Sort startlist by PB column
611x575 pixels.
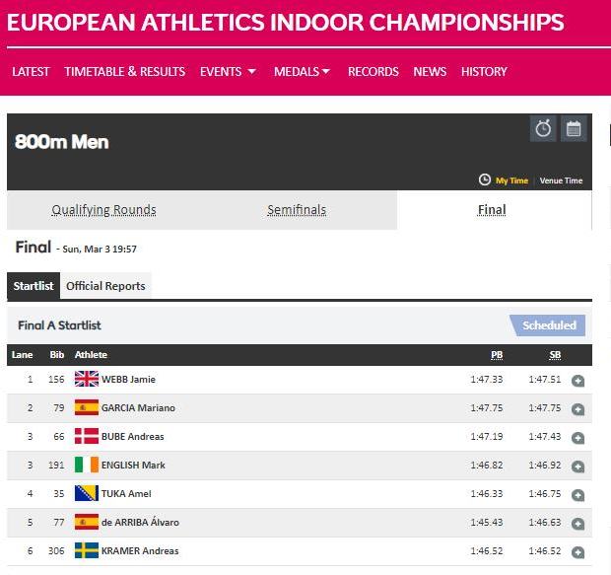[497, 355]
